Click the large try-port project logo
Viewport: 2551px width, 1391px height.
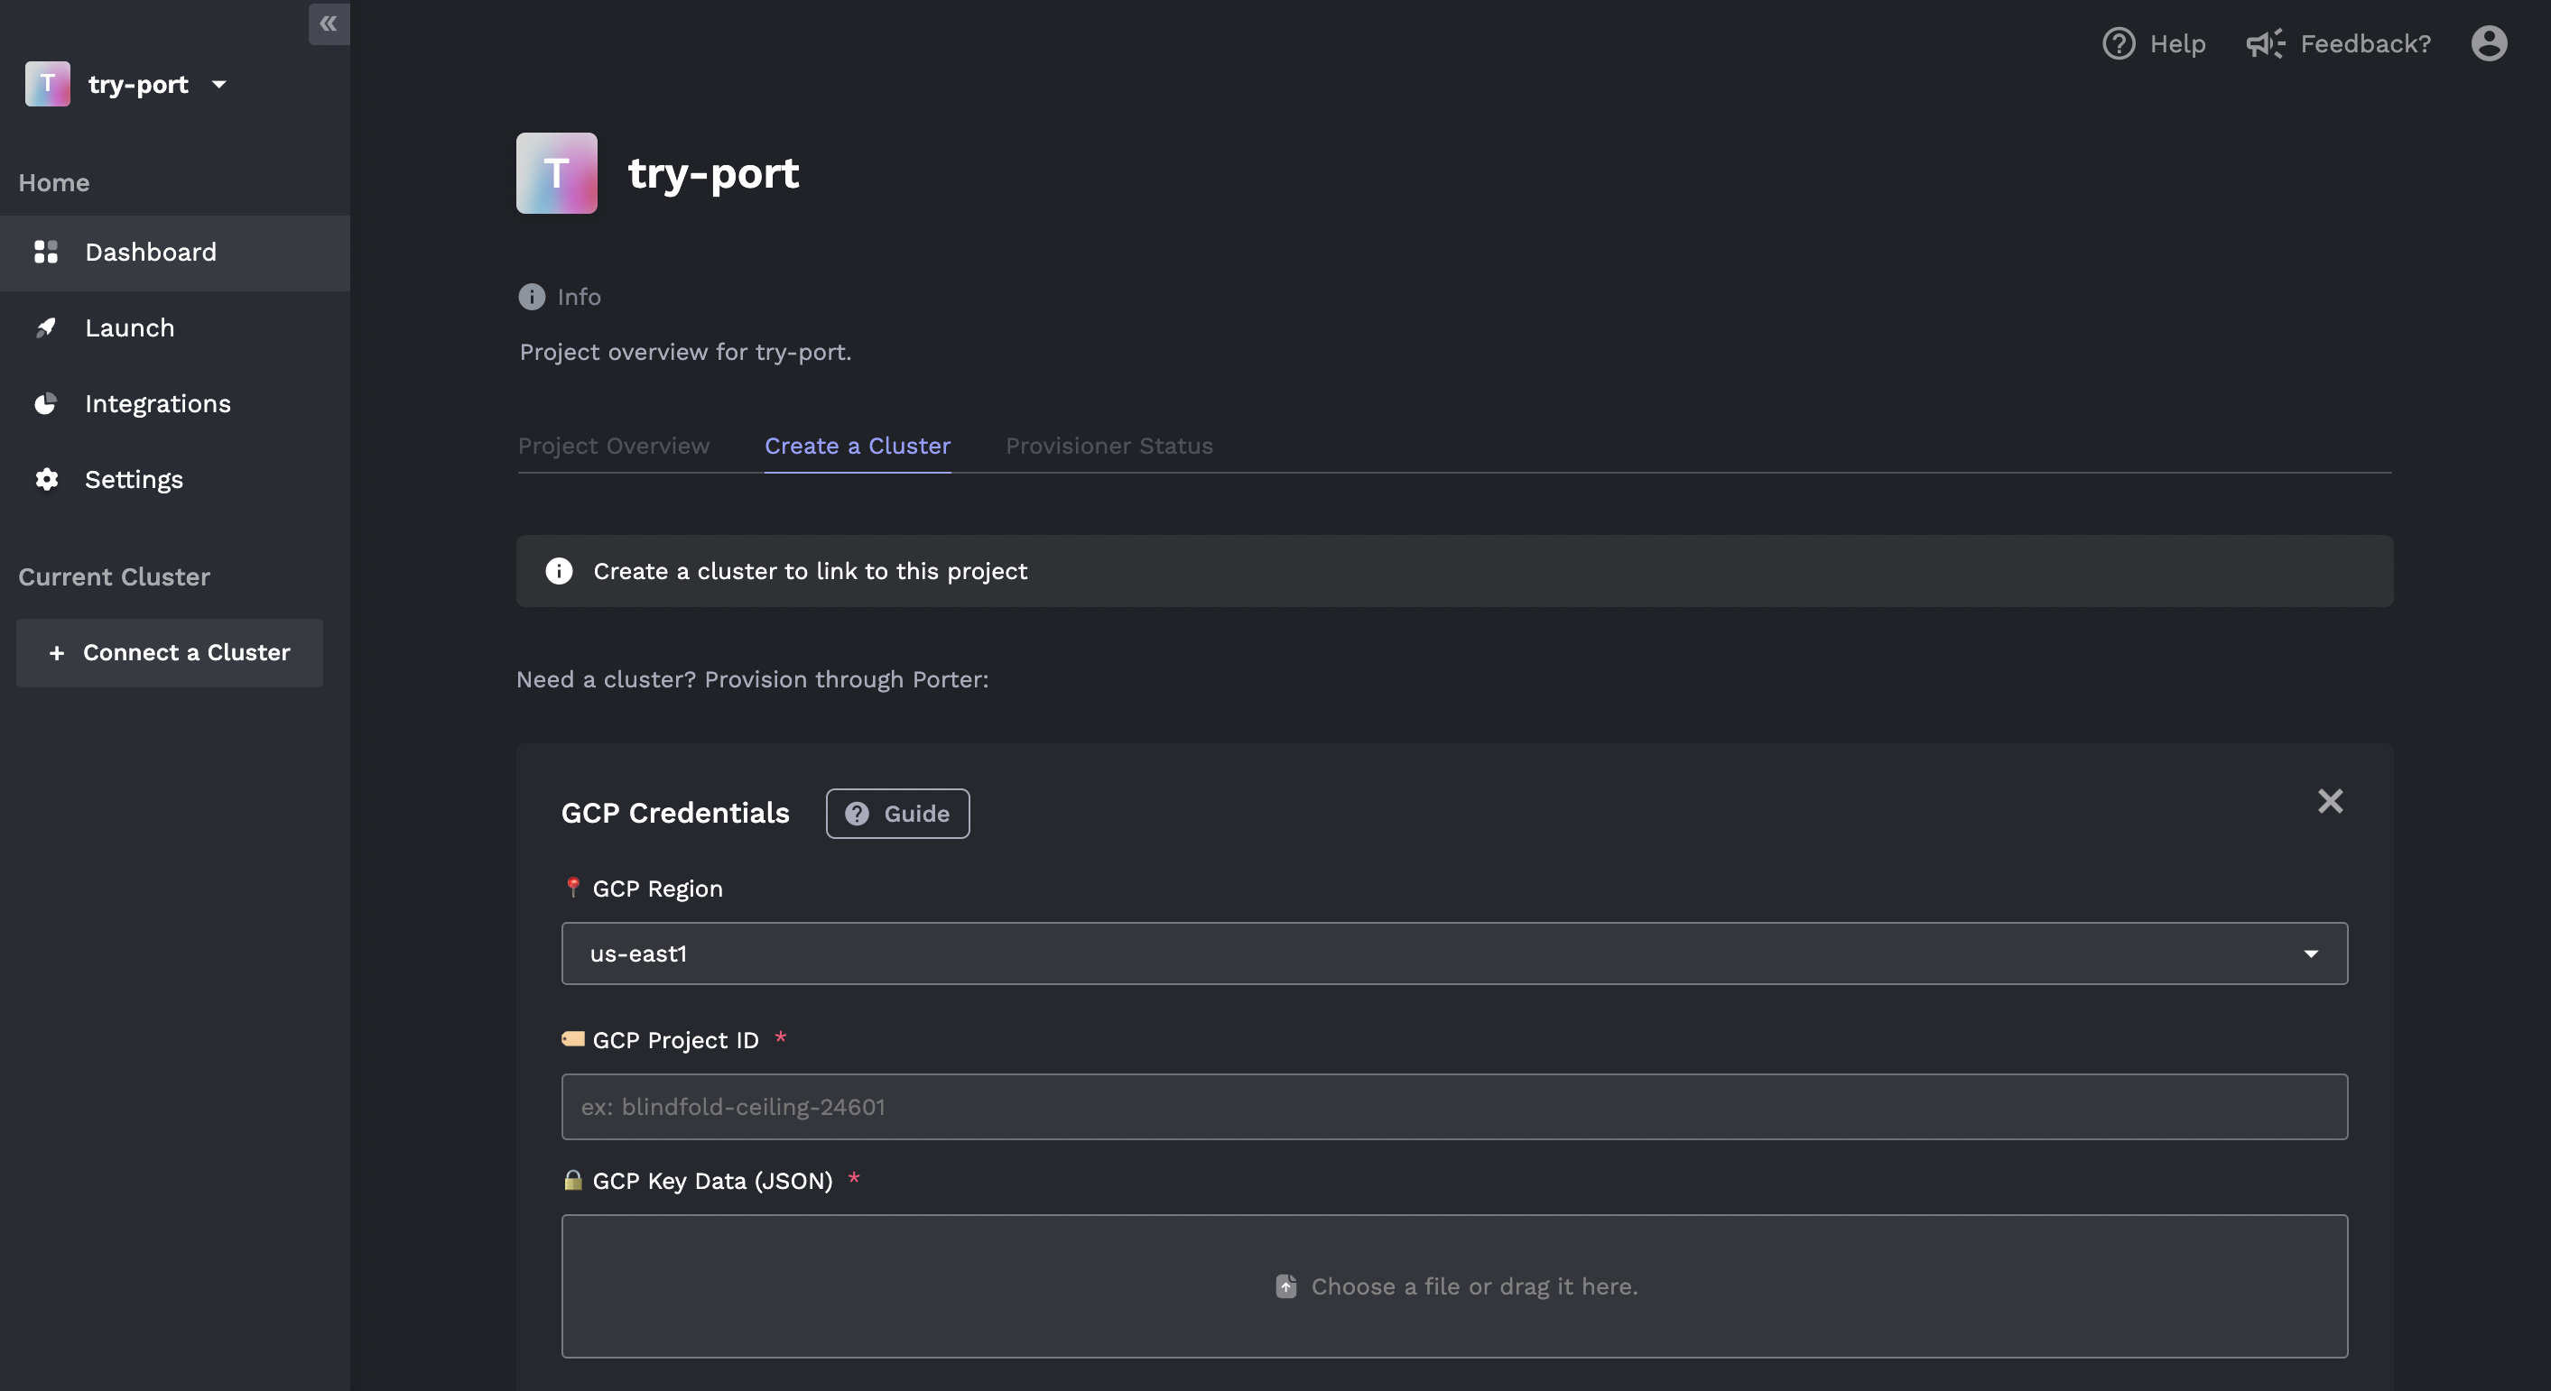557,173
